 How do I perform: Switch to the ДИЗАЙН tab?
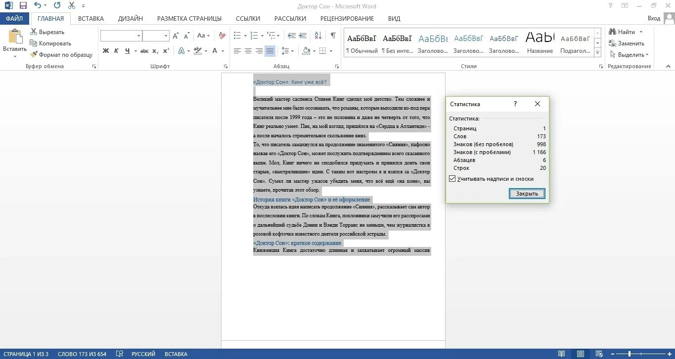point(131,18)
